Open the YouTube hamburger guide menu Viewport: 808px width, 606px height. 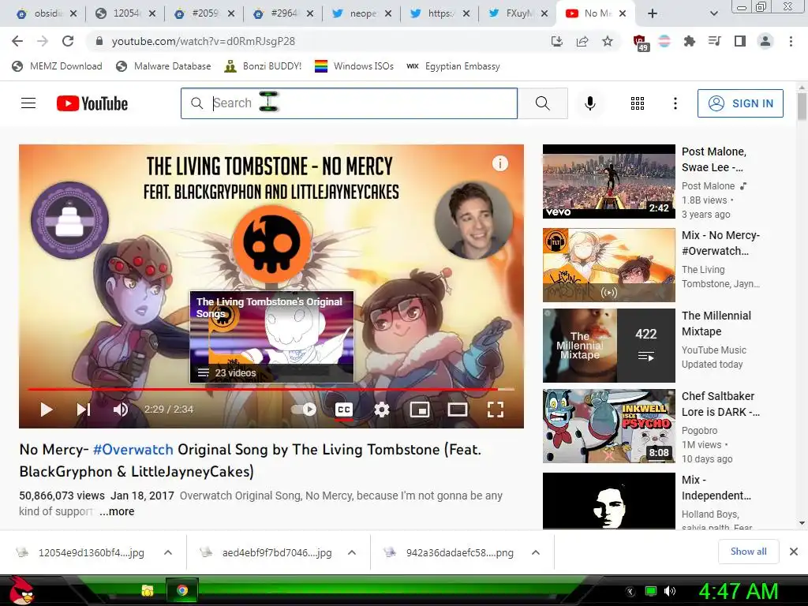(x=28, y=103)
